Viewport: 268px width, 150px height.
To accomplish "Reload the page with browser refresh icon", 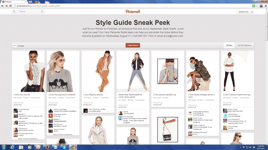I will [10, 6].
